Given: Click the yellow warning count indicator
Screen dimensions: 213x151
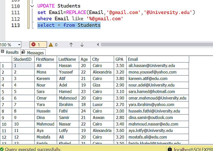Looking at the screenshot, I should point(53,44).
